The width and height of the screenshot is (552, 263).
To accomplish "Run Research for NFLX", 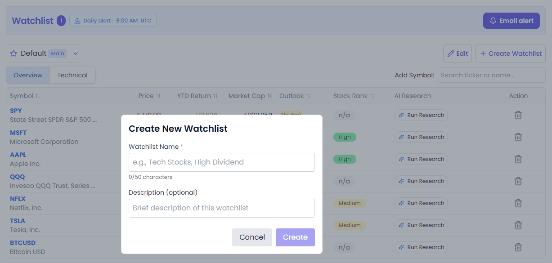I will pyautogui.click(x=421, y=203).
